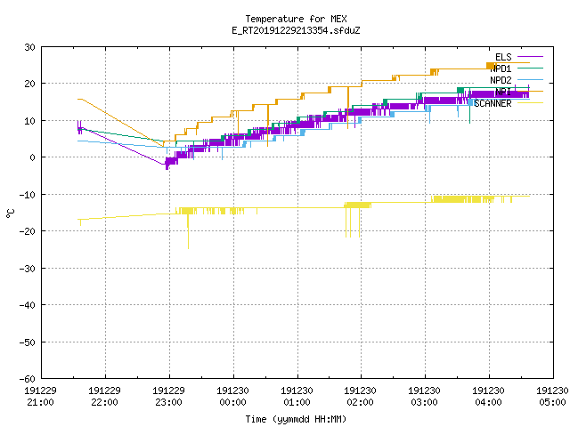Click the y-axis tick label -60
The width and height of the screenshot is (570, 427).
28,379
